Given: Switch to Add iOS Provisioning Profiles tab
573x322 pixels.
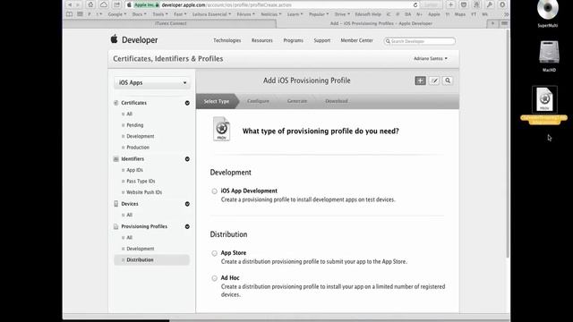Looking at the screenshot, I should tap(381, 23).
